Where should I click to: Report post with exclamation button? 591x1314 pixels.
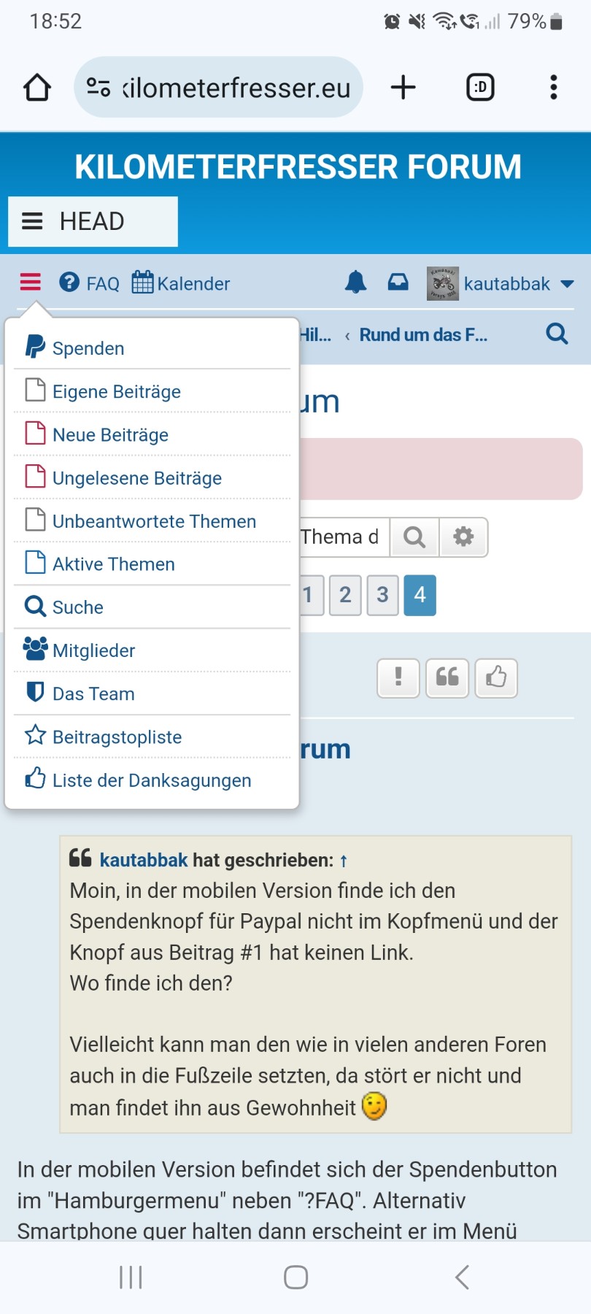tap(398, 678)
